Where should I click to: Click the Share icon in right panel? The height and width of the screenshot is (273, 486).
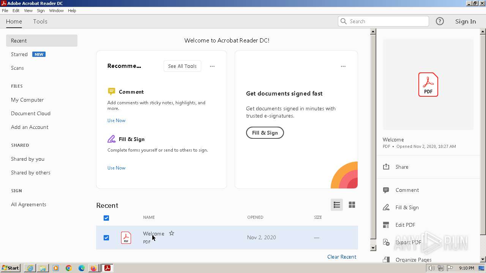386,167
